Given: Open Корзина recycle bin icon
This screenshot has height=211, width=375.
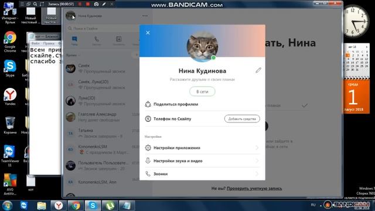Looking at the screenshot, I should [10, 125].
